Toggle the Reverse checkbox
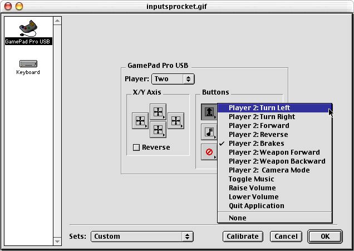Screen dimensions: 354x251 (136, 147)
